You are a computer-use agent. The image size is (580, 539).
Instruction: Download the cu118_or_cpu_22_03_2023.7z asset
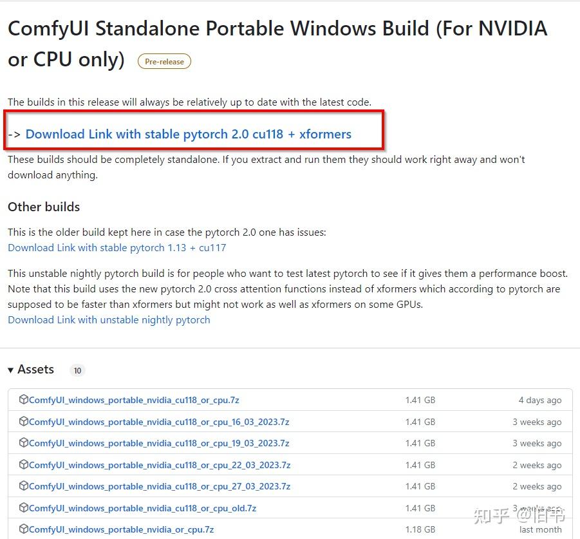[160, 465]
